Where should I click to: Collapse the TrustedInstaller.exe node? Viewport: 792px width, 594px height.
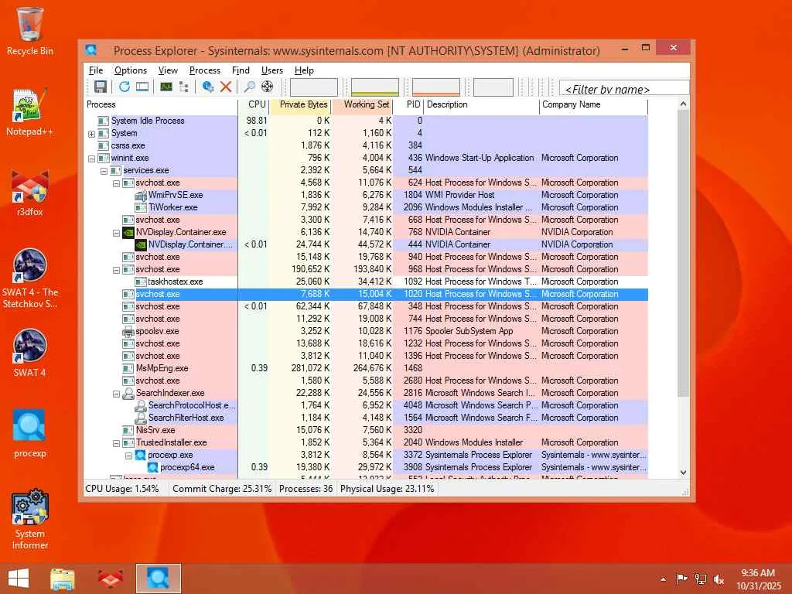(x=116, y=443)
